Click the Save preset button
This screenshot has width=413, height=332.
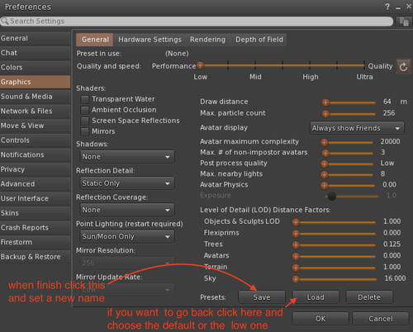point(262,297)
